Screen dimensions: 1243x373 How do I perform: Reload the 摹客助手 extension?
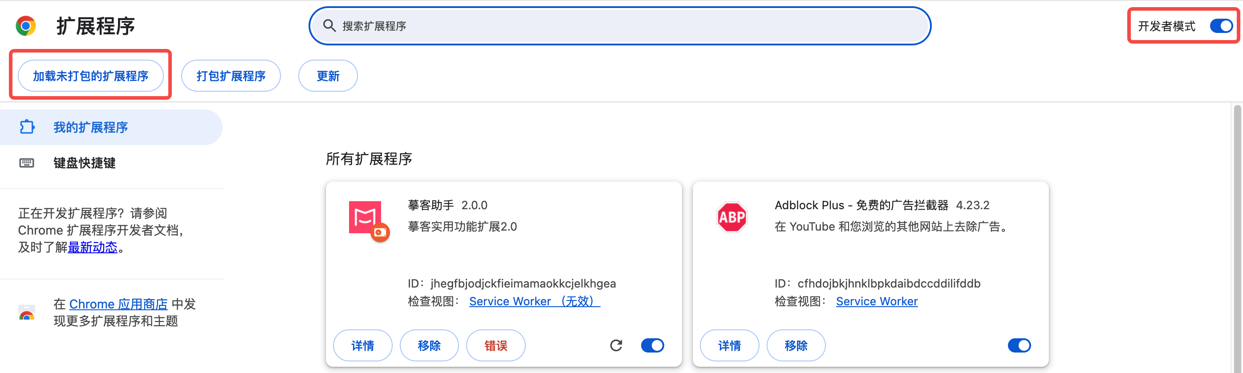pyautogui.click(x=616, y=345)
